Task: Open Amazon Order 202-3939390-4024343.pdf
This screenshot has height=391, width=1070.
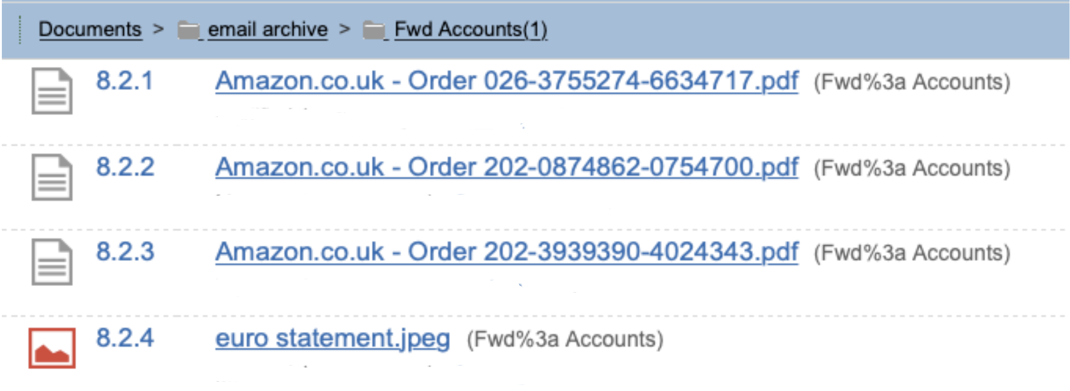Action: 506,252
